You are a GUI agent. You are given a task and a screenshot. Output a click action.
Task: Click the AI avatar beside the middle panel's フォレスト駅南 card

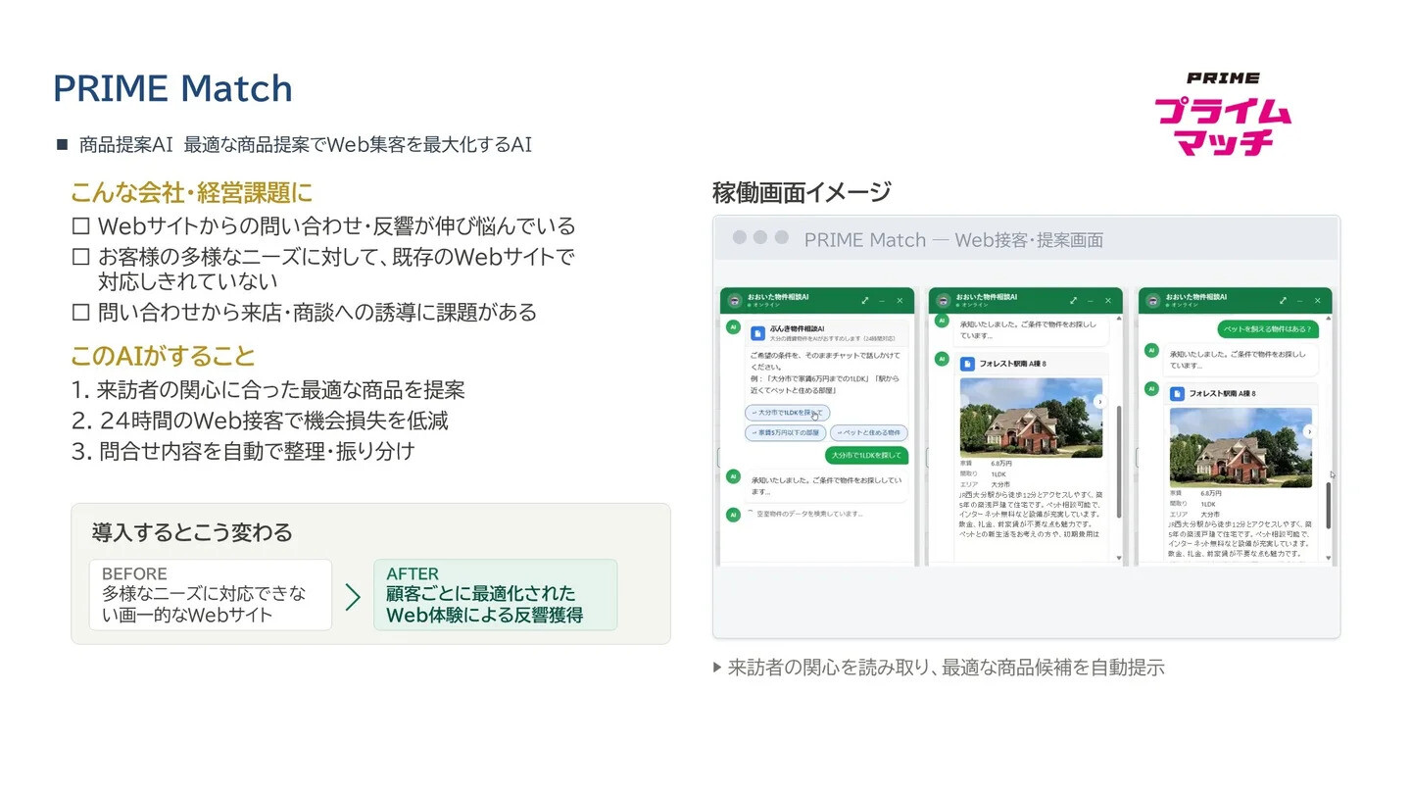(x=942, y=359)
